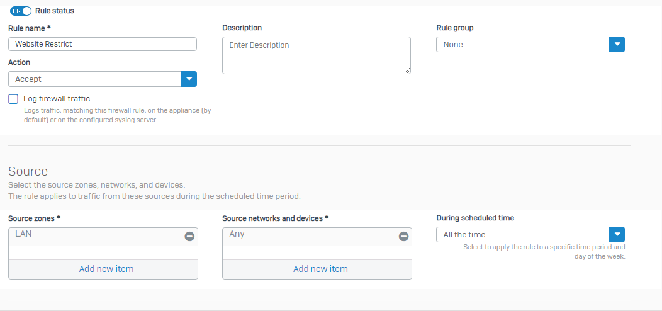Click the scheduled time blue arrow button

[617, 235]
